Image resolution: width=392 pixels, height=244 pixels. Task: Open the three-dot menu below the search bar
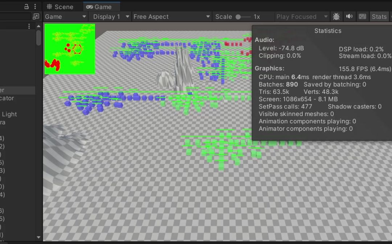point(29,26)
